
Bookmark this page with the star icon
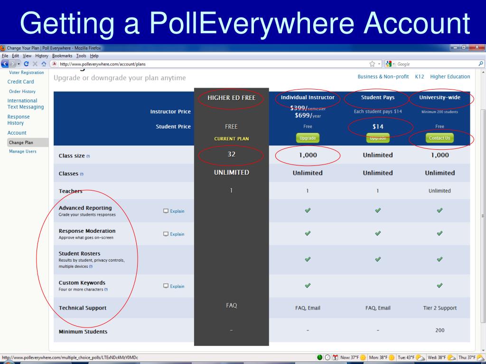372,64
